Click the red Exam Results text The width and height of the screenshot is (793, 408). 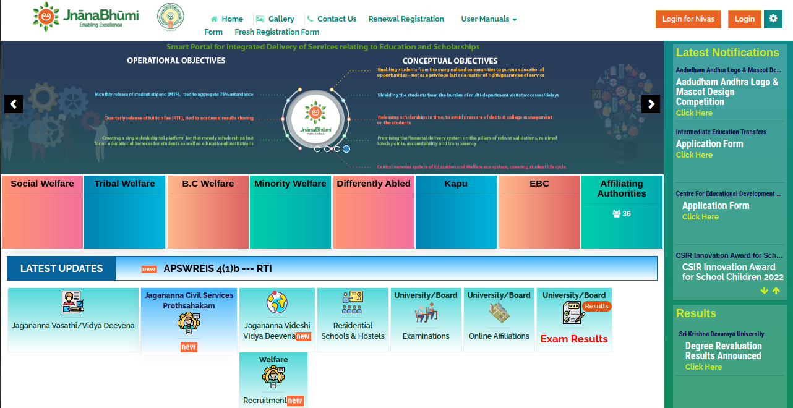click(x=574, y=339)
